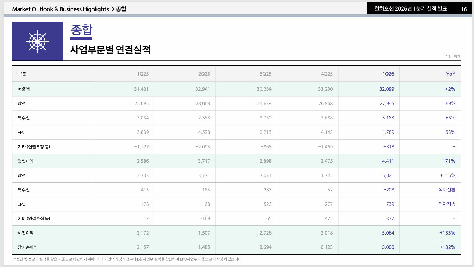This screenshot has height=267, width=474.
Task: Click the 세전이익 1Q26 value 5,064
Action: tap(388, 233)
